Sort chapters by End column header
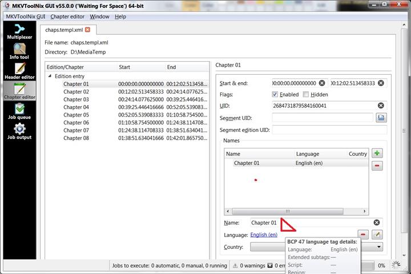Screen dimensions: 411x274 tap(187, 67)
